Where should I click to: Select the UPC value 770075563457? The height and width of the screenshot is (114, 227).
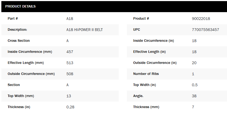point(205,30)
